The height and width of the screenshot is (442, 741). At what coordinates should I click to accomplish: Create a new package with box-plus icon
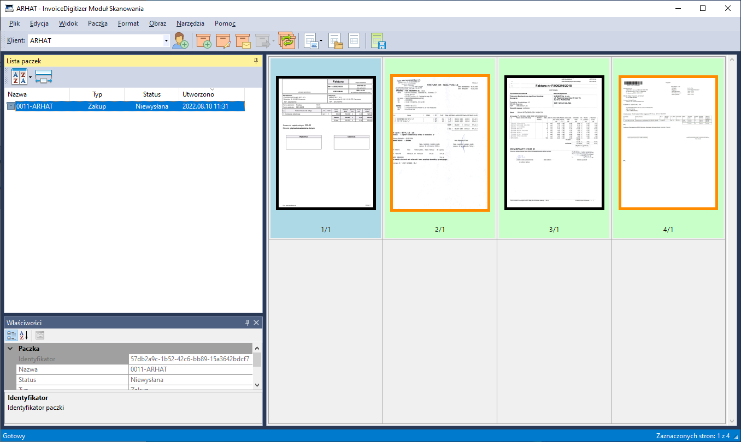coord(204,41)
